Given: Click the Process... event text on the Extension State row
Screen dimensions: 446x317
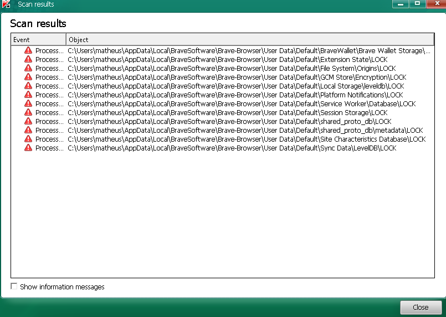Looking at the screenshot, I should pyautogui.click(x=49, y=59).
